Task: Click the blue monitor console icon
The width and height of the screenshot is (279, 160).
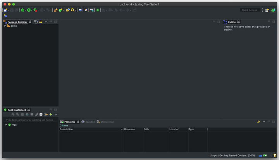Action: coord(80,10)
